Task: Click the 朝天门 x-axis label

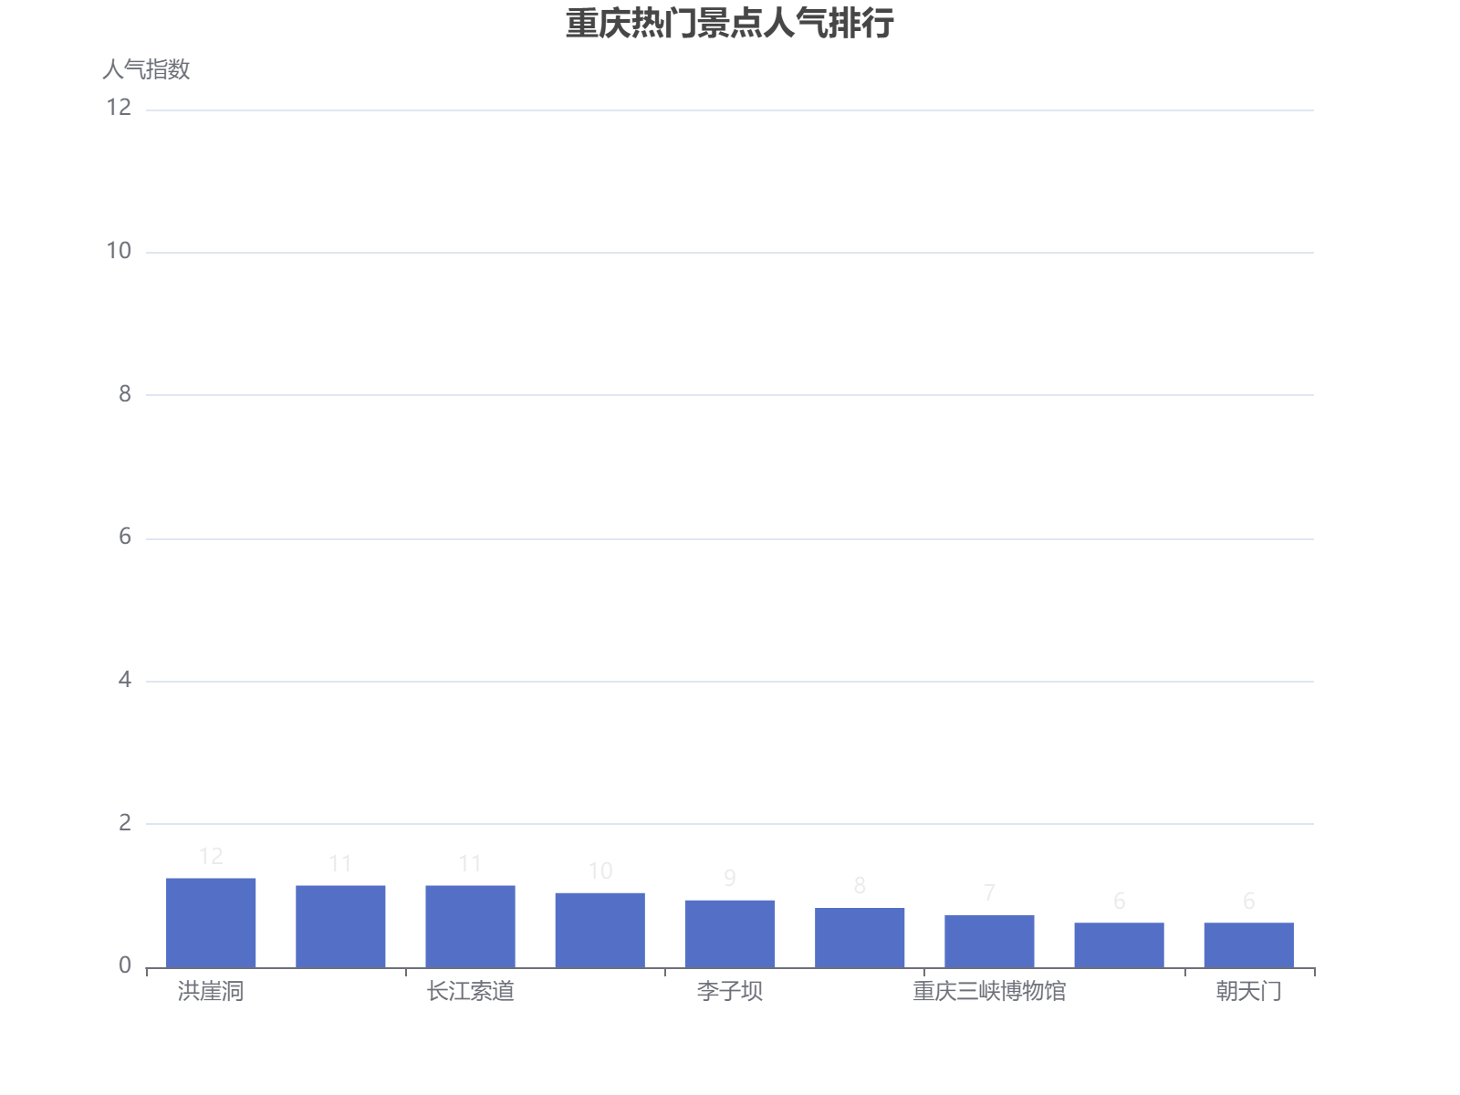Action: point(1249,991)
